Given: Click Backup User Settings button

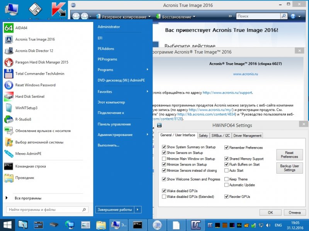Looking at the screenshot, I should (289, 168).
